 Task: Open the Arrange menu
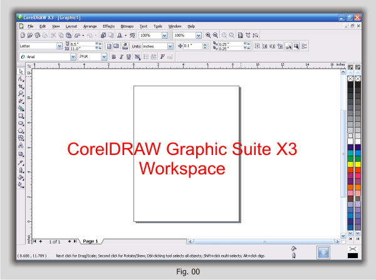pos(90,26)
